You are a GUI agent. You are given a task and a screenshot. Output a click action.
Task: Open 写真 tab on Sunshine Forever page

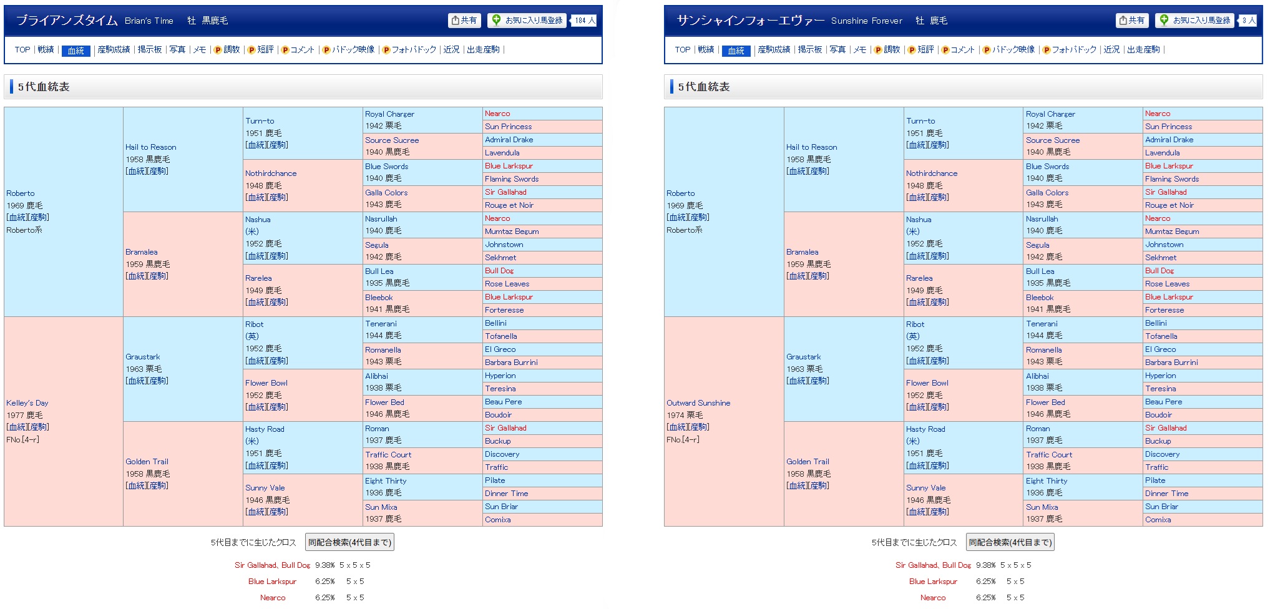(837, 50)
